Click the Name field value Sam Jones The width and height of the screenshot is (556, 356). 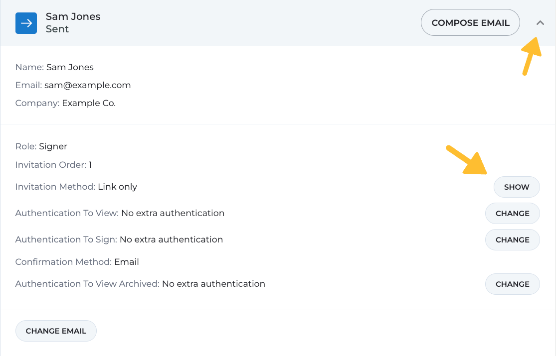pyautogui.click(x=70, y=67)
